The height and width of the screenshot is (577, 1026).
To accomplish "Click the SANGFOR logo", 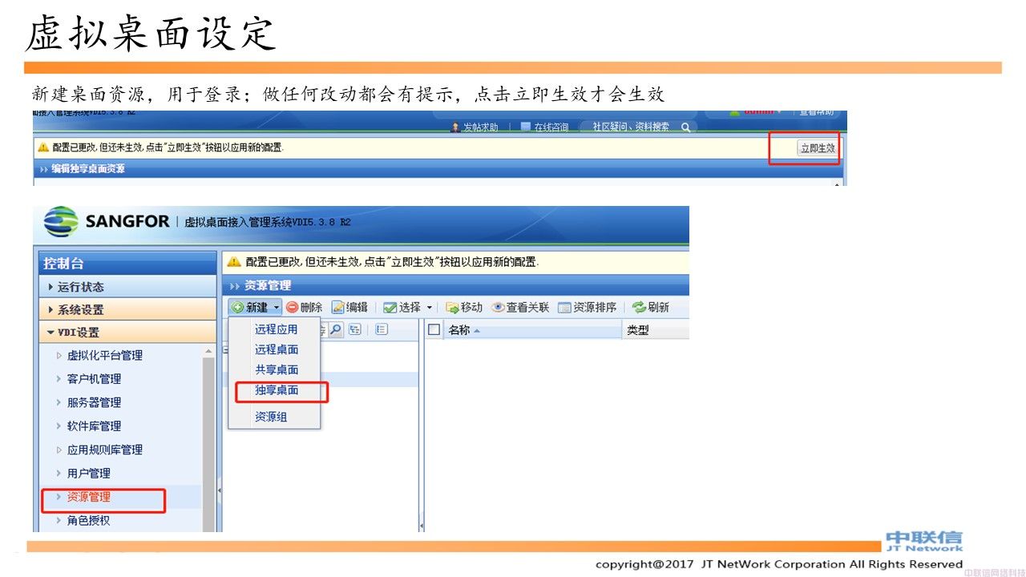I will click(x=106, y=222).
